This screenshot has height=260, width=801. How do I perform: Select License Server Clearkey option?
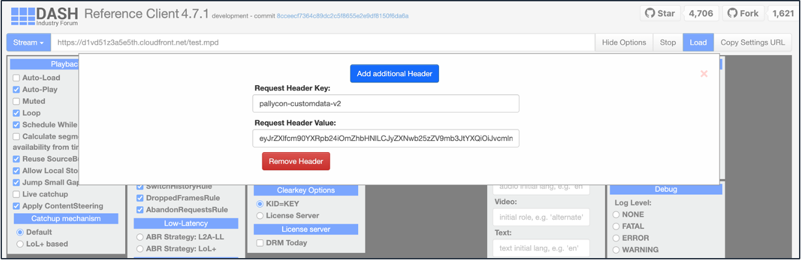(260, 216)
